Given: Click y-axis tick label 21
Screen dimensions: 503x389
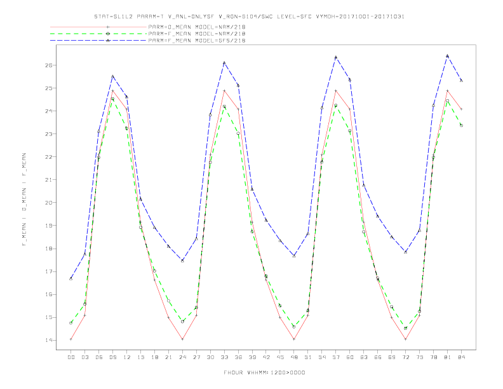Looking at the screenshot, I should 48,180.
